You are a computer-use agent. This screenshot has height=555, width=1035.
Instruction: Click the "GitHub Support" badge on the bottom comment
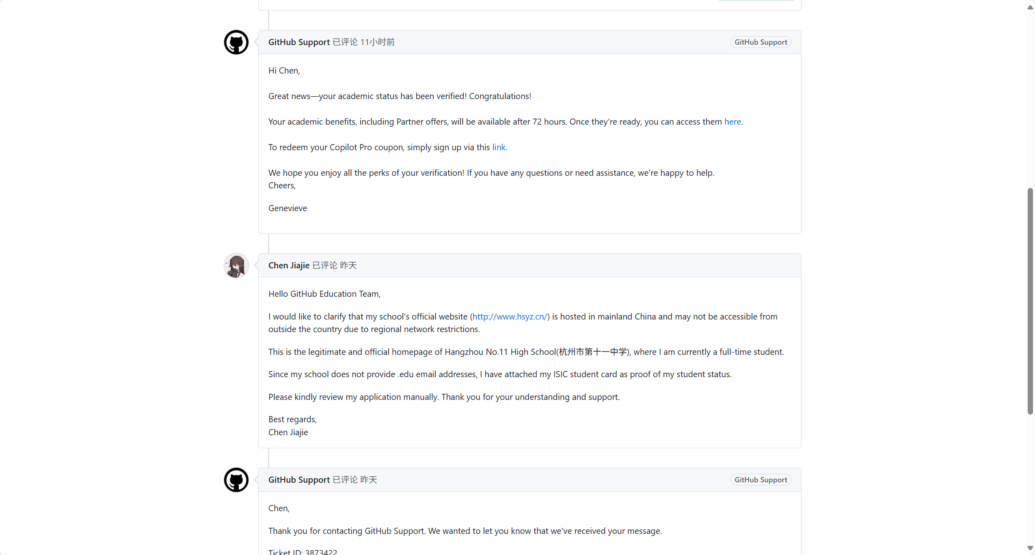(x=760, y=479)
